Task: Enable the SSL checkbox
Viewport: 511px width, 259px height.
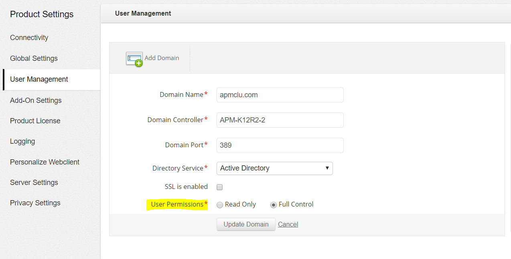Action: click(x=219, y=187)
